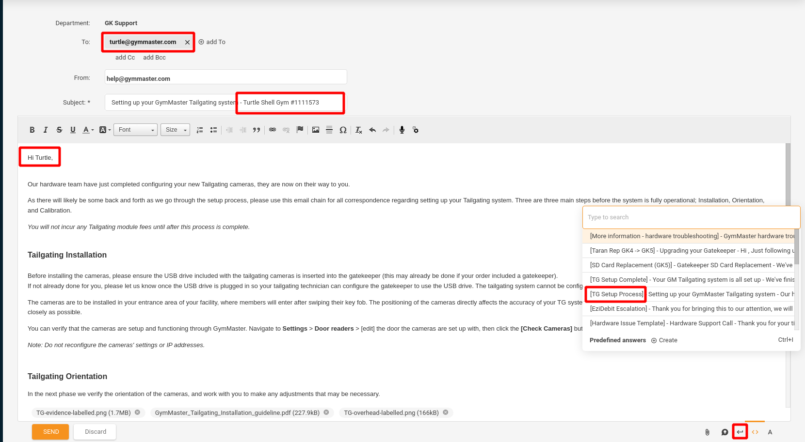Remove turtle@gymmaster.com recipient

[187, 43]
